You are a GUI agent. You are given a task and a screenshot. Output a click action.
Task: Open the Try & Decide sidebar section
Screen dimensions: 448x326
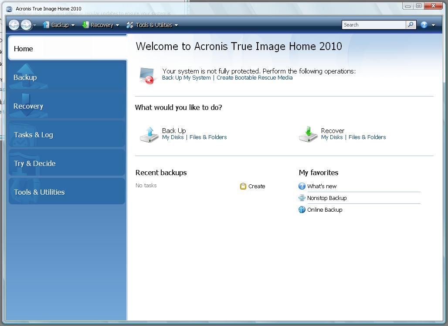[x=68, y=163]
